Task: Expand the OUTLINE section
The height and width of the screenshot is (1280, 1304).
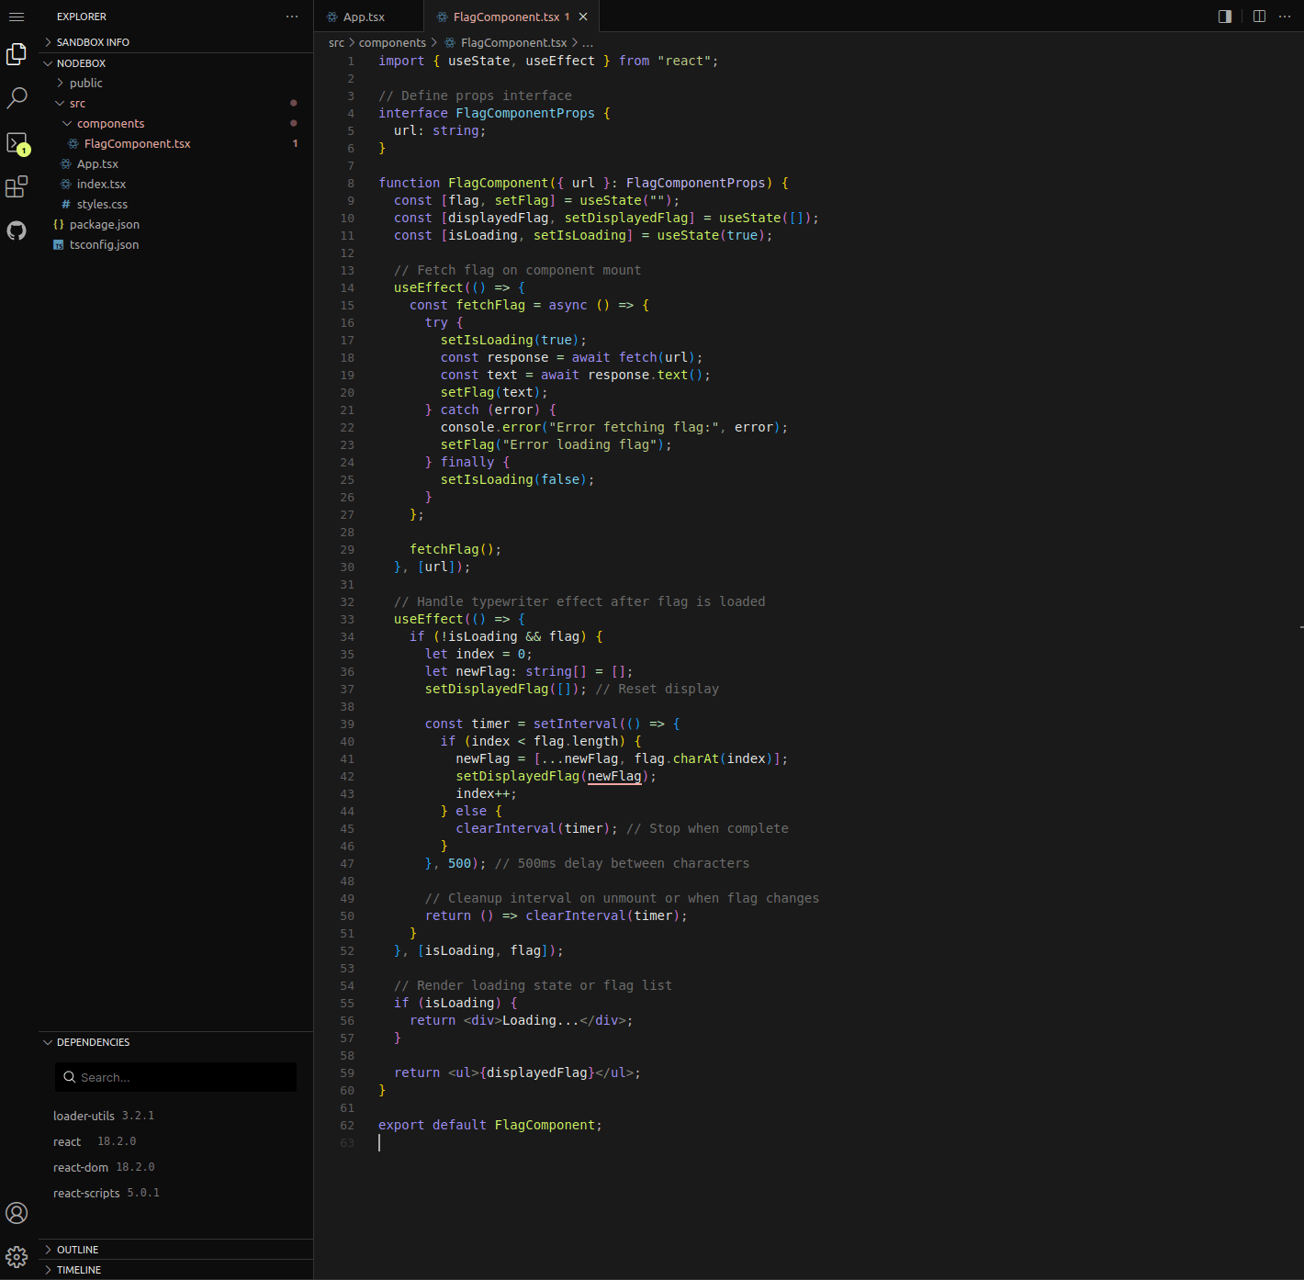Action: point(175,1250)
